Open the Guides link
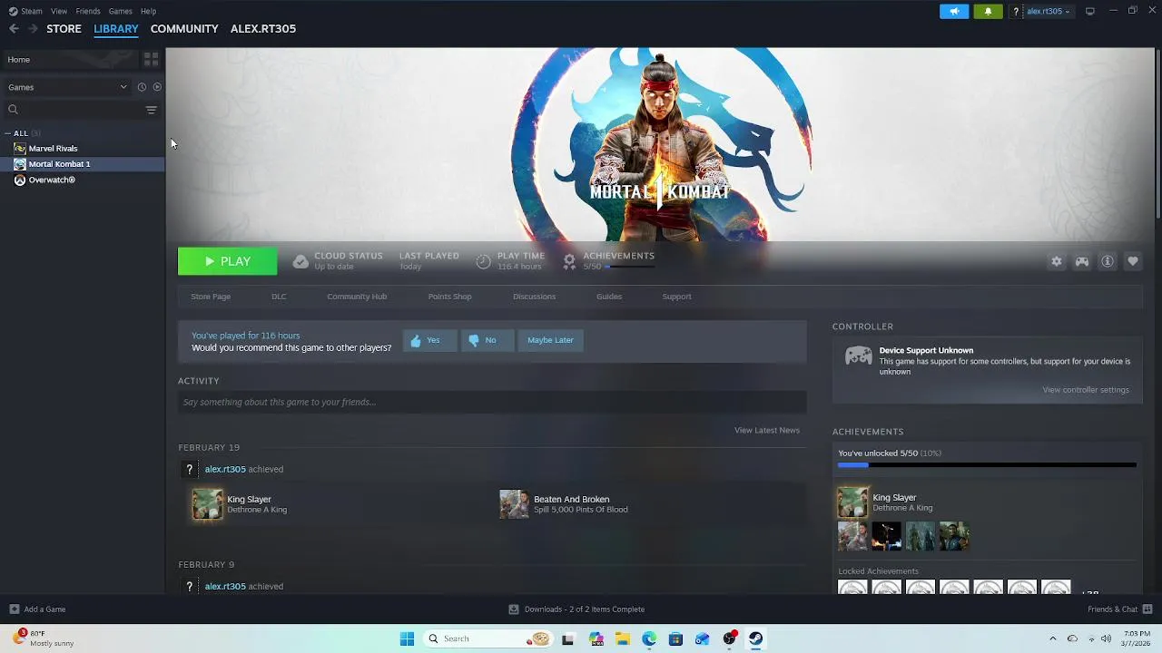This screenshot has width=1162, height=653. tap(609, 297)
